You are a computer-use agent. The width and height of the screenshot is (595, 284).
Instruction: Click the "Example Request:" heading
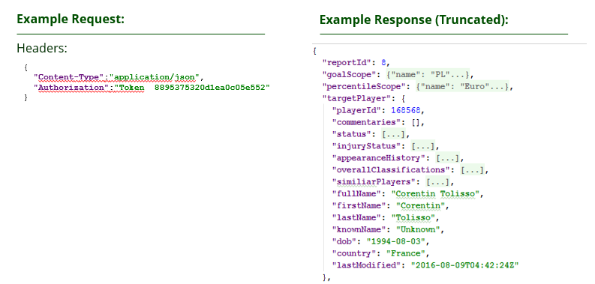71,19
